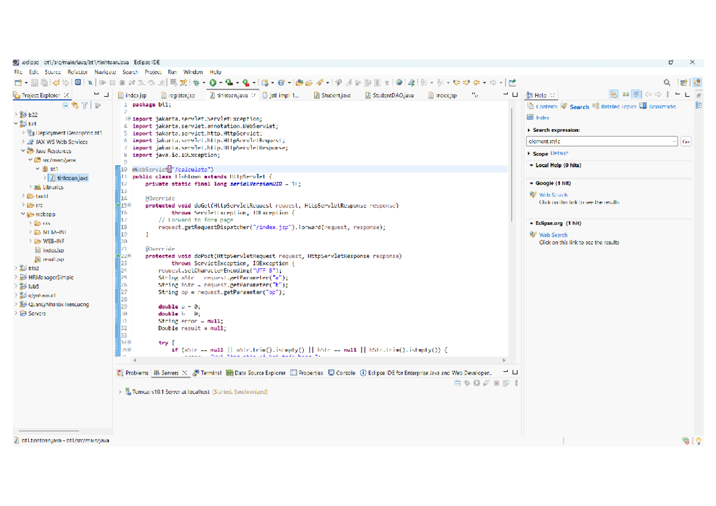The width and height of the screenshot is (716, 506).
Task: Collapse the folding marker at imports line 3
Action: point(128,119)
